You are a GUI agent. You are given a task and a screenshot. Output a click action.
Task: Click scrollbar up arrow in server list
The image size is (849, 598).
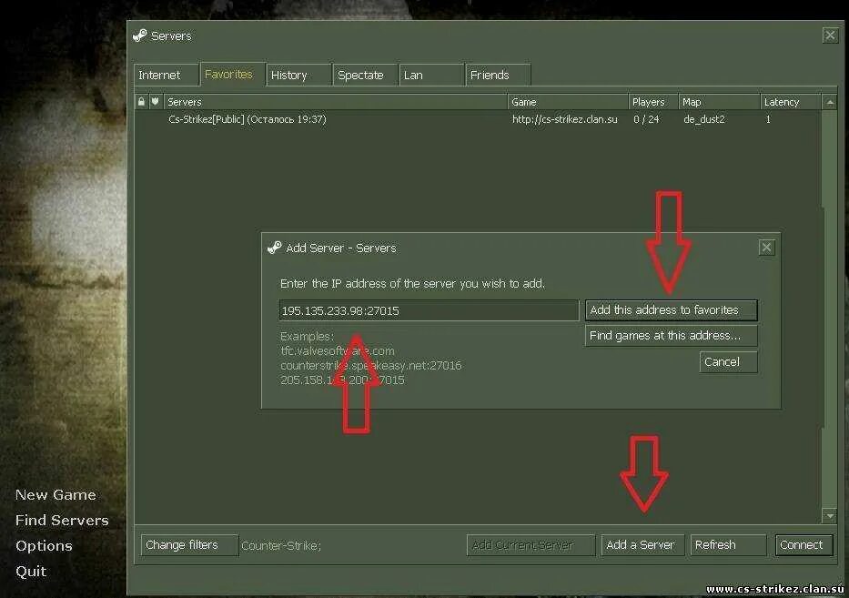[830, 102]
